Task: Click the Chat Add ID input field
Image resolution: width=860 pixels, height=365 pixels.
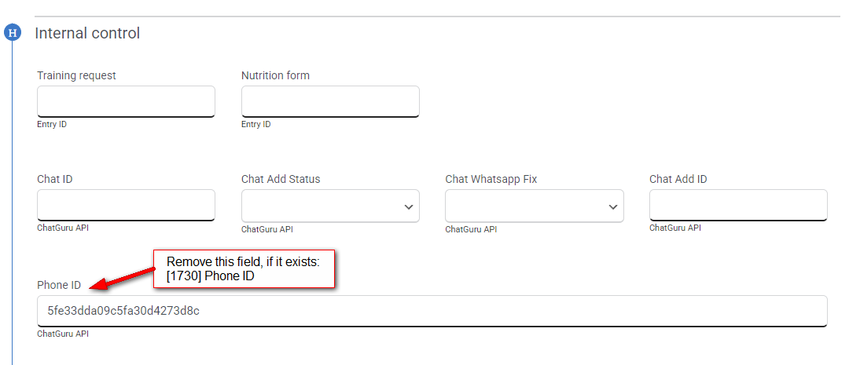Action: (x=738, y=205)
